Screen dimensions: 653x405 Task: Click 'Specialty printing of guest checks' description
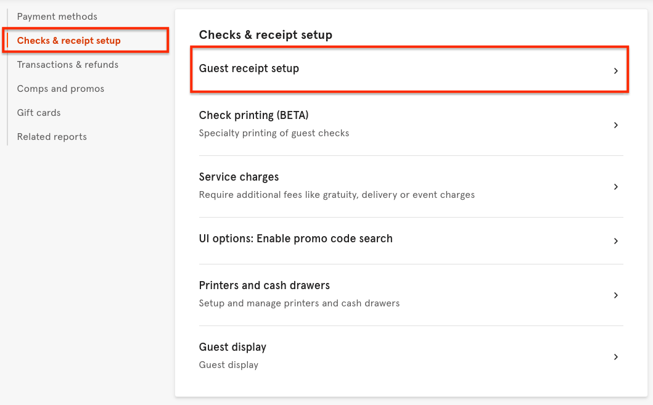click(274, 133)
